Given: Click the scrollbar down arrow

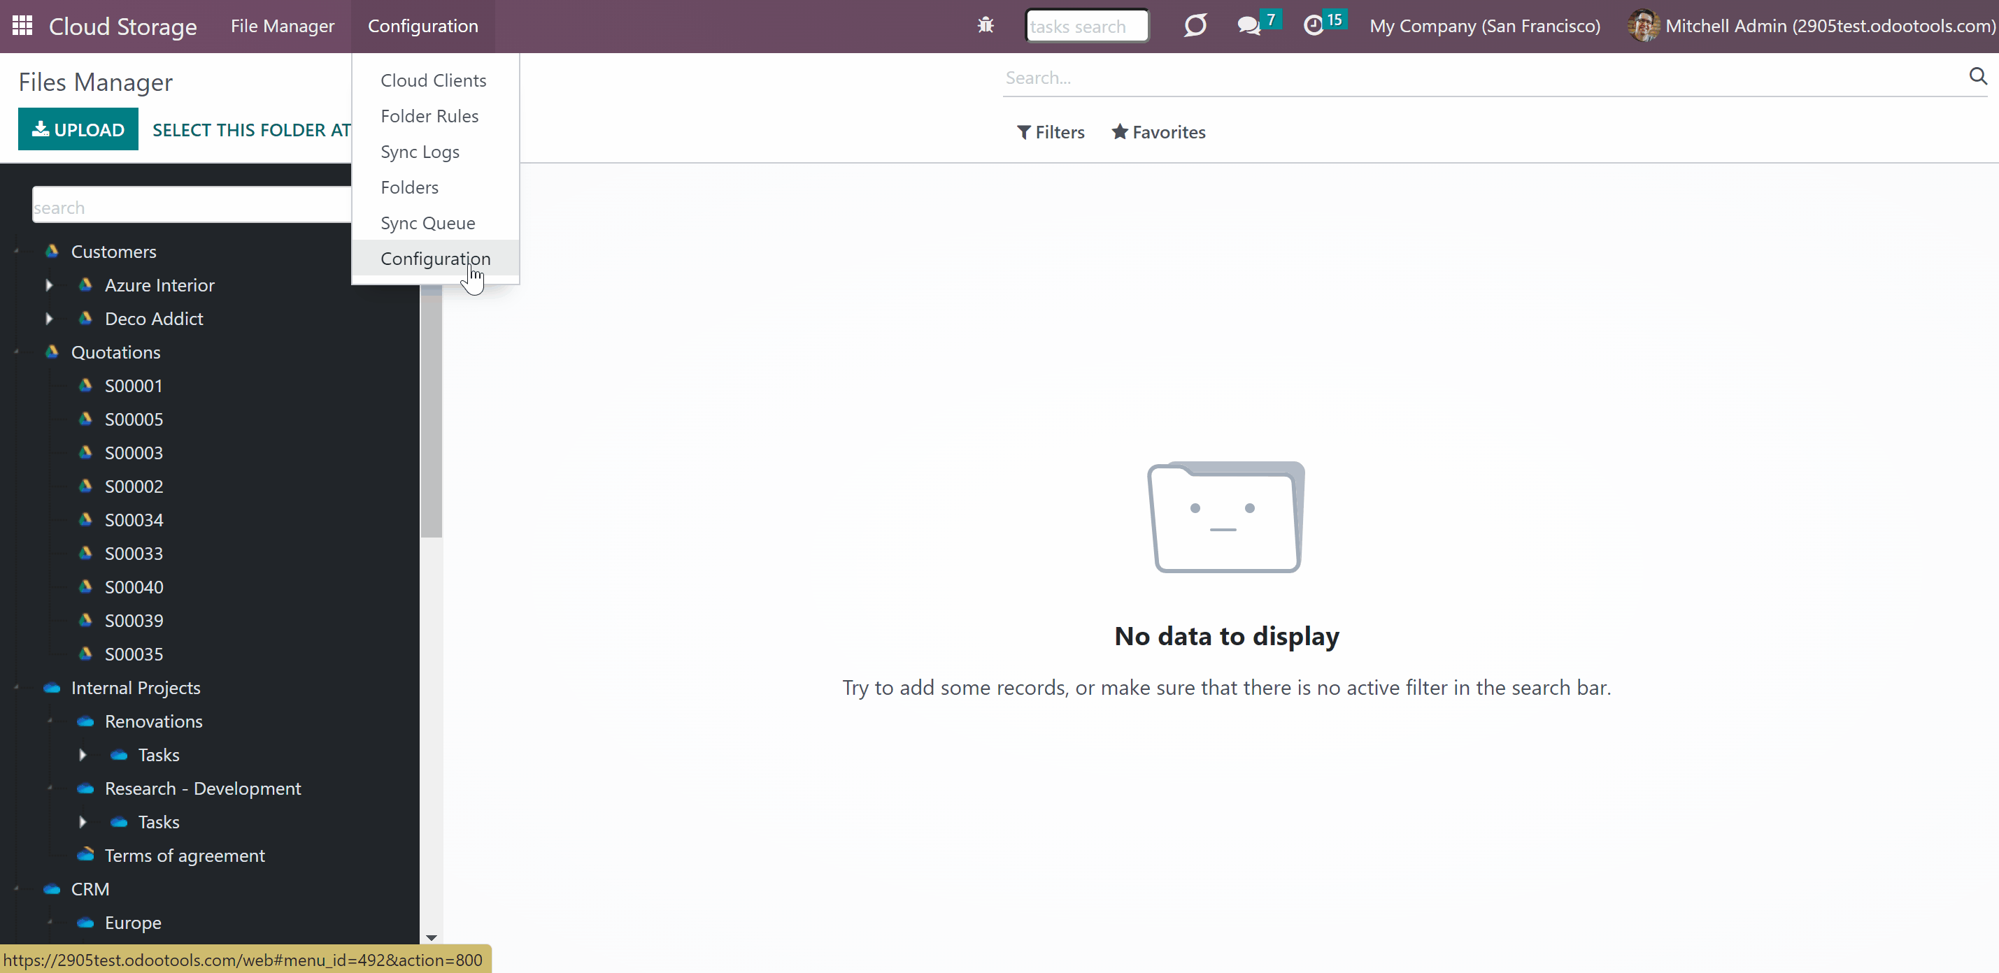Looking at the screenshot, I should click(x=432, y=937).
